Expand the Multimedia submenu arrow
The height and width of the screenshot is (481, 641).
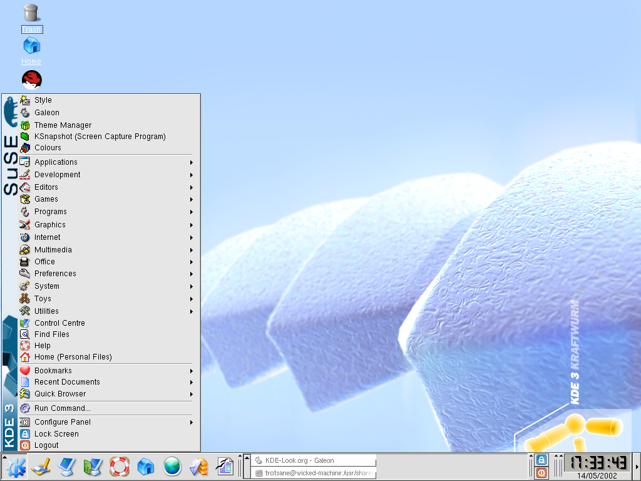coord(192,250)
